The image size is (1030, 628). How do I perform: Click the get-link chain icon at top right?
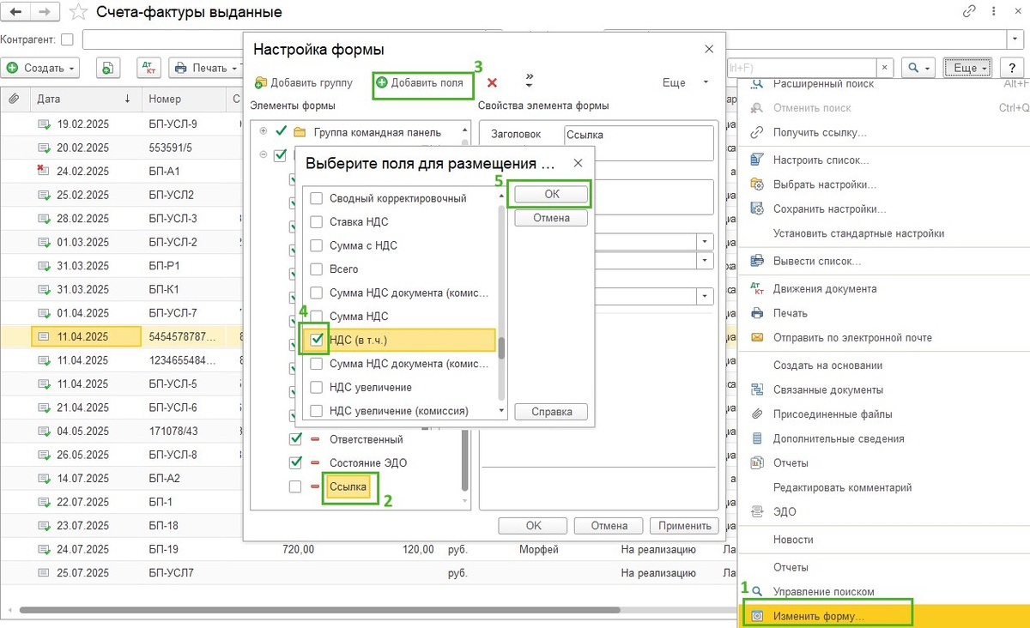click(970, 12)
